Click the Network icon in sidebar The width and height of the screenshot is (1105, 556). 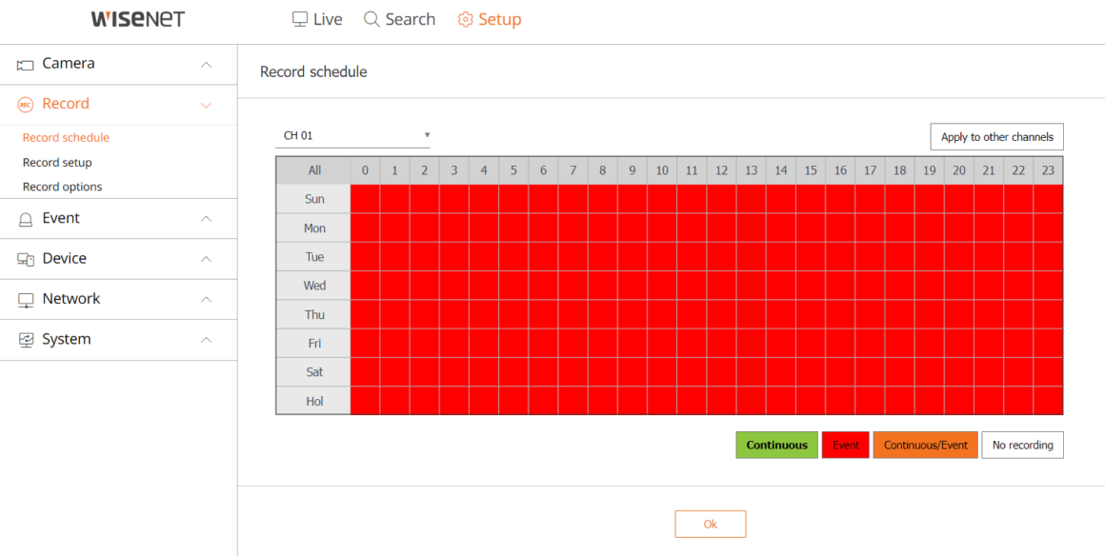click(x=26, y=300)
